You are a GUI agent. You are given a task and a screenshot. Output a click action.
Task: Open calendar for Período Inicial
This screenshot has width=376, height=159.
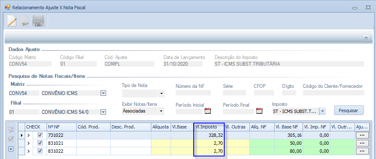207,111
